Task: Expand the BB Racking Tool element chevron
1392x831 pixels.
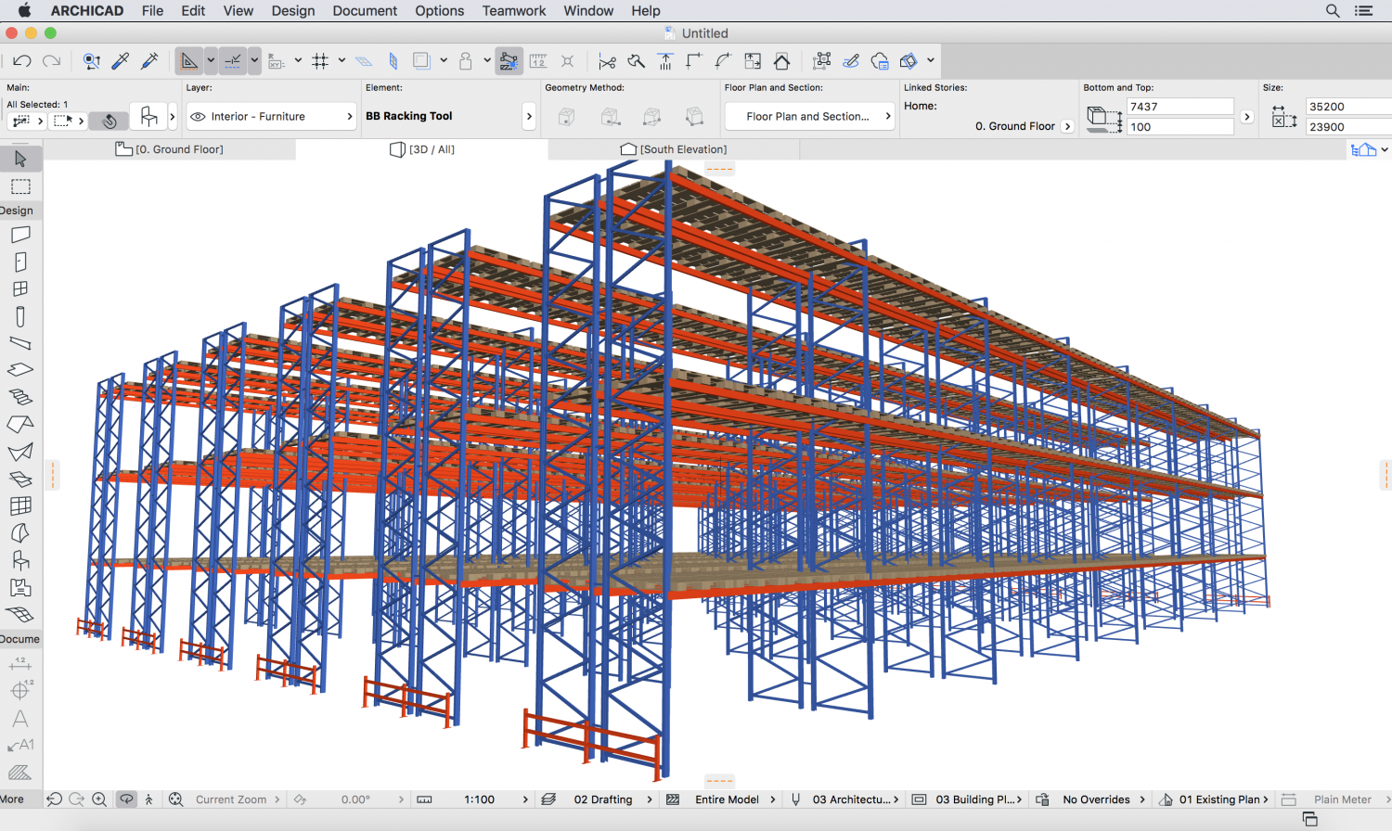Action: [x=529, y=117]
